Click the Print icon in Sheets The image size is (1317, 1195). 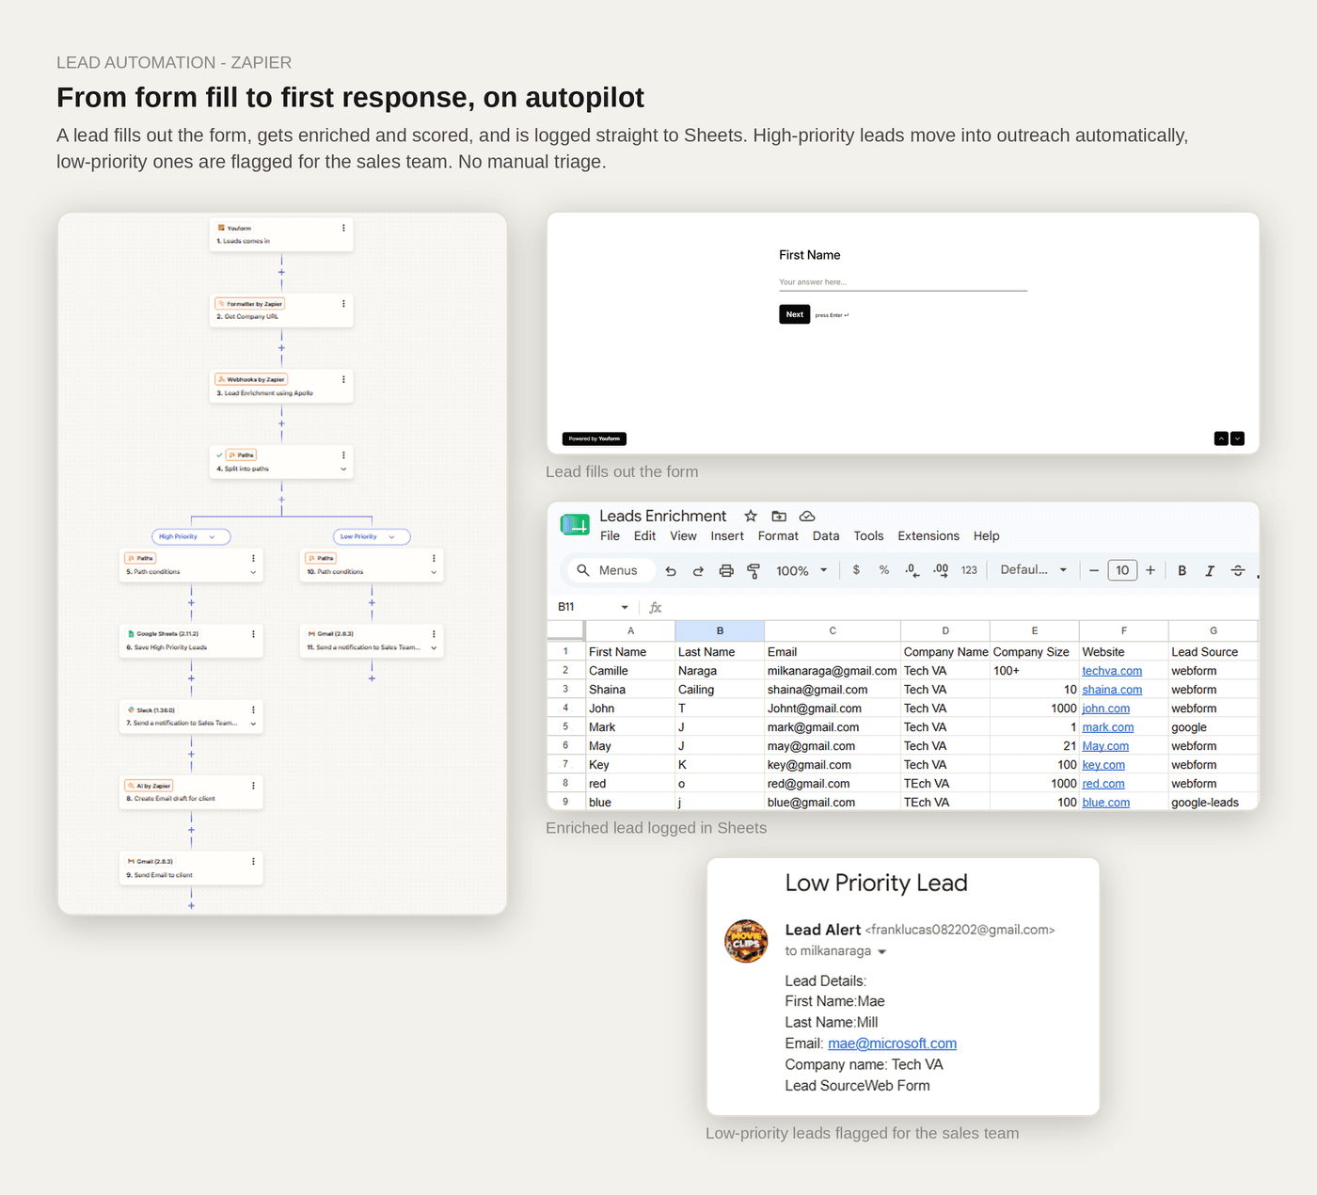pyautogui.click(x=726, y=570)
